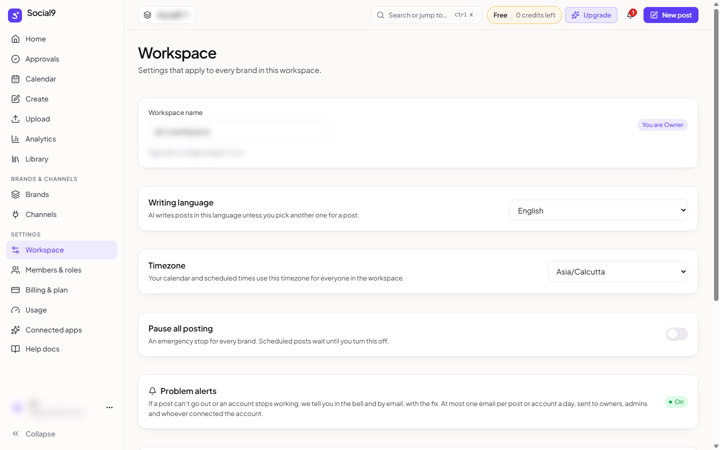Open the brand switcher in top bar
720x450 pixels.
[x=166, y=15]
